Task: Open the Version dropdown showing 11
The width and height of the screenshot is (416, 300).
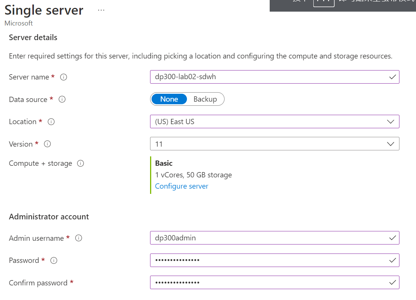Action: pyautogui.click(x=274, y=144)
